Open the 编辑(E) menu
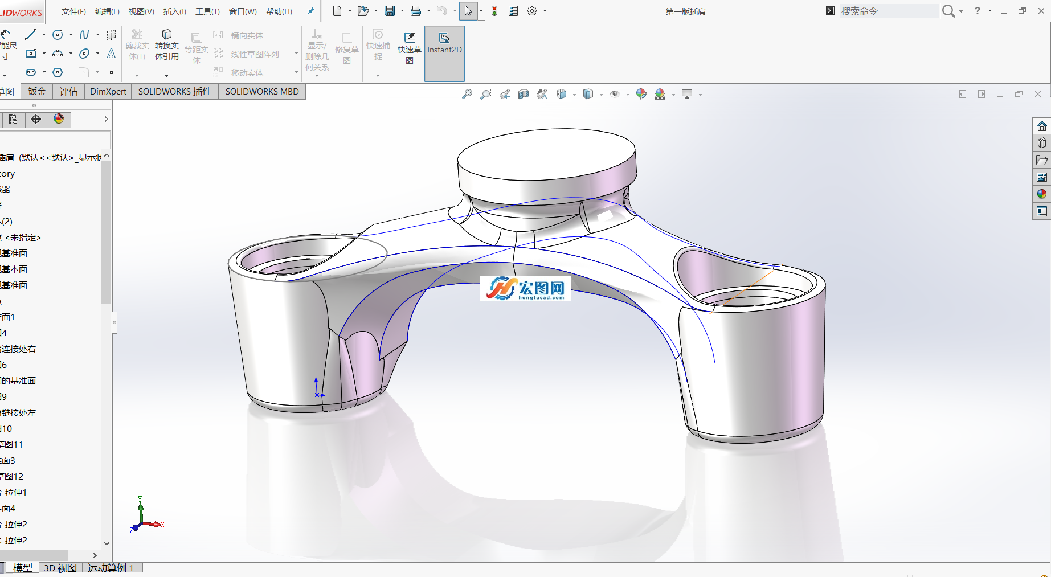1051x577 pixels. pos(107,11)
